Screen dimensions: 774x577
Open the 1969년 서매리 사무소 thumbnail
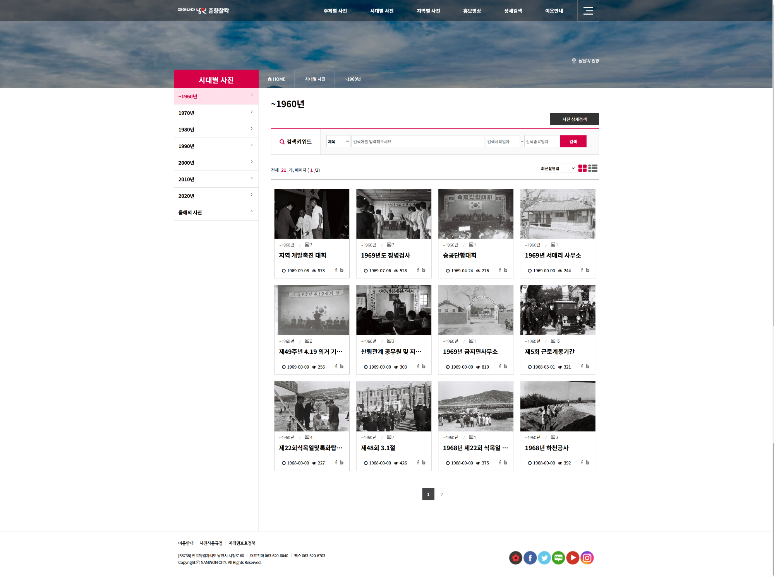pyautogui.click(x=558, y=214)
